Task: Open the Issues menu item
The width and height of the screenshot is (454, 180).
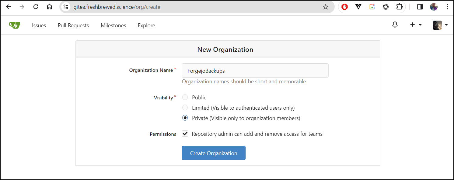Action: click(39, 25)
